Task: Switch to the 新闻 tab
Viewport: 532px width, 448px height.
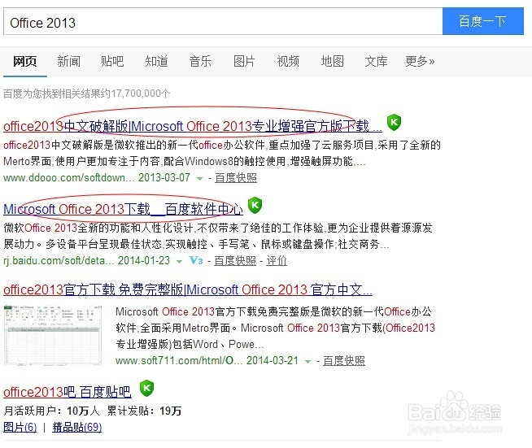Action: click(68, 61)
